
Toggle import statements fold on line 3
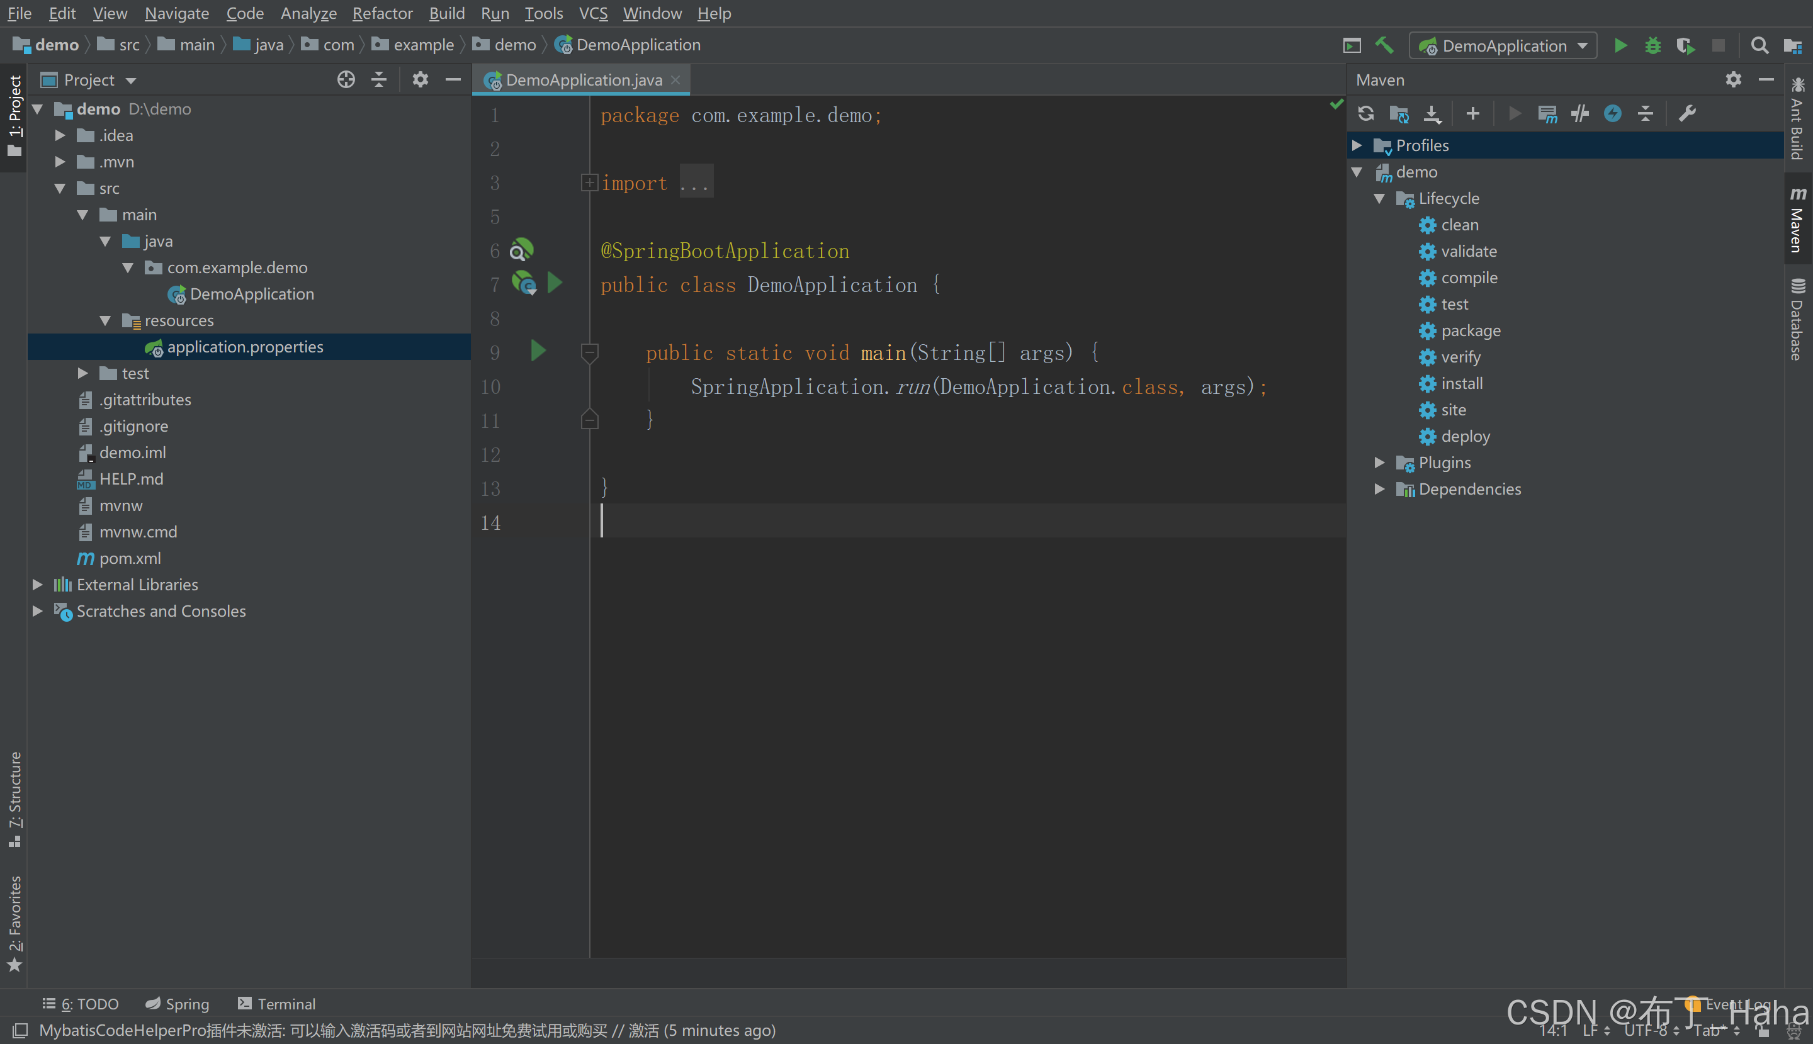coord(589,183)
